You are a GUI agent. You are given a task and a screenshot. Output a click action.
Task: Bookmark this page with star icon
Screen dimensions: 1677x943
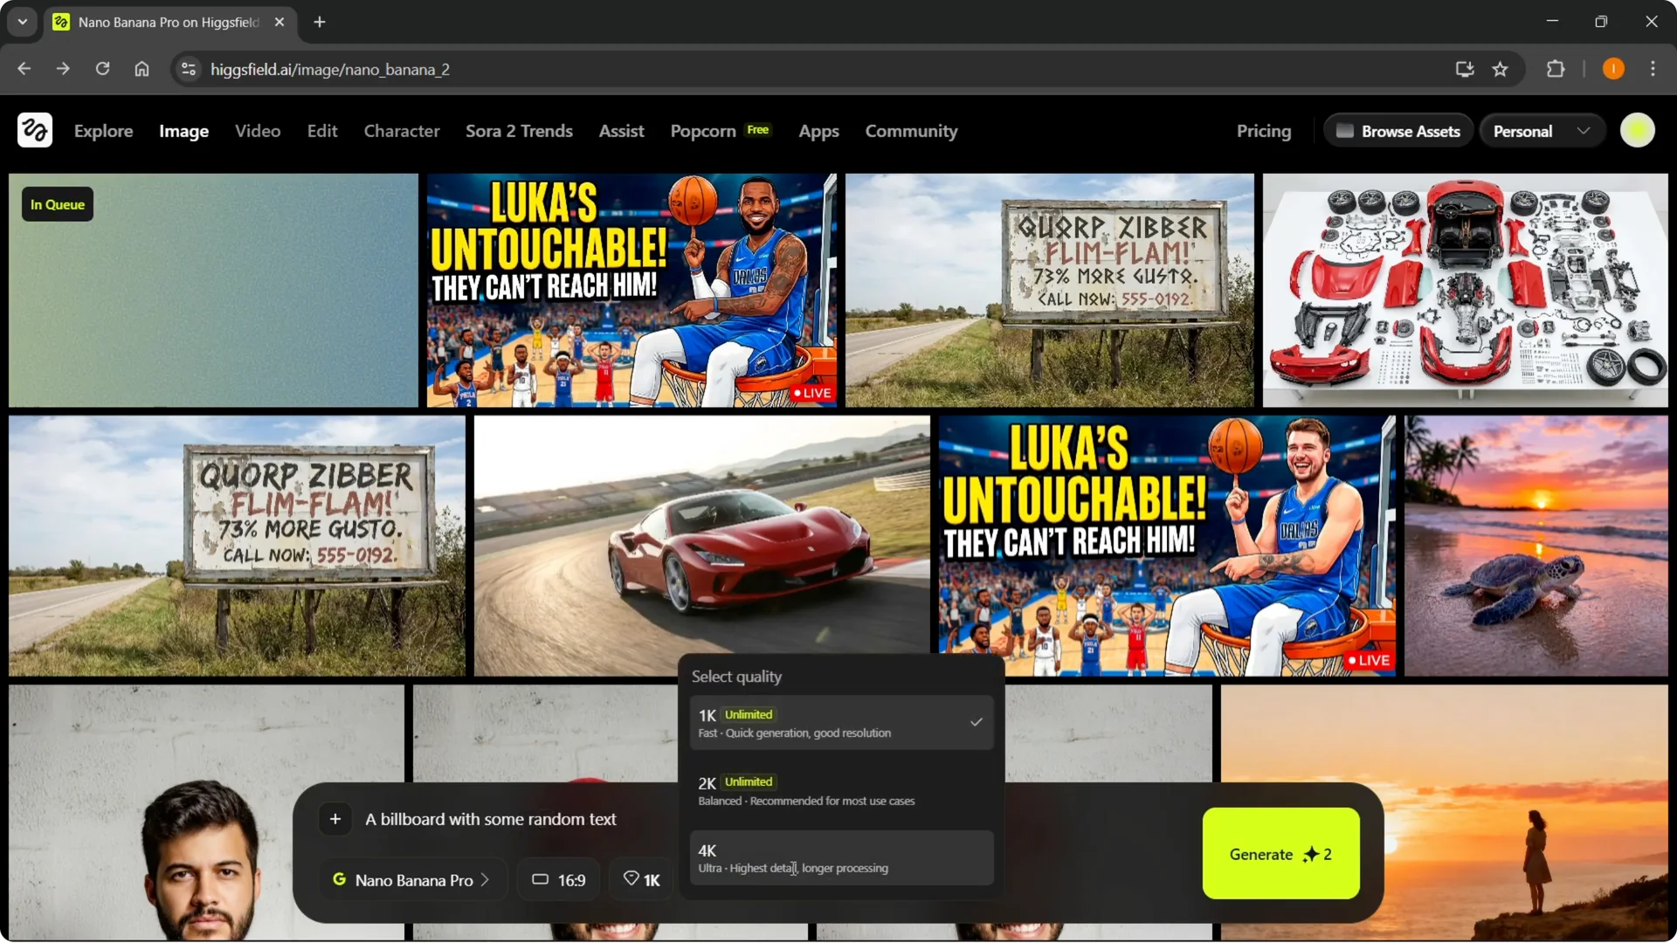(1501, 69)
